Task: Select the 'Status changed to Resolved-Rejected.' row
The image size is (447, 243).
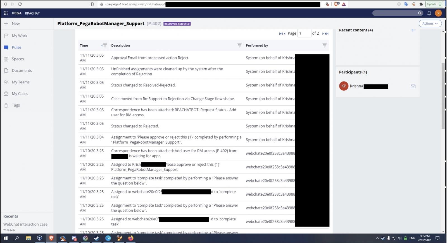Action: pyautogui.click(x=204, y=85)
